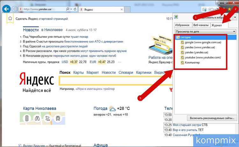Switch to the Веб-каналы tab
239x147 pixels.
point(201,25)
